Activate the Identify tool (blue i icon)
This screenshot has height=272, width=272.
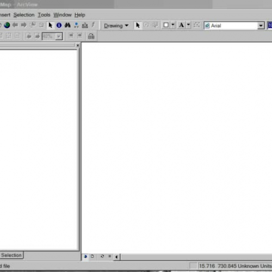59,25
